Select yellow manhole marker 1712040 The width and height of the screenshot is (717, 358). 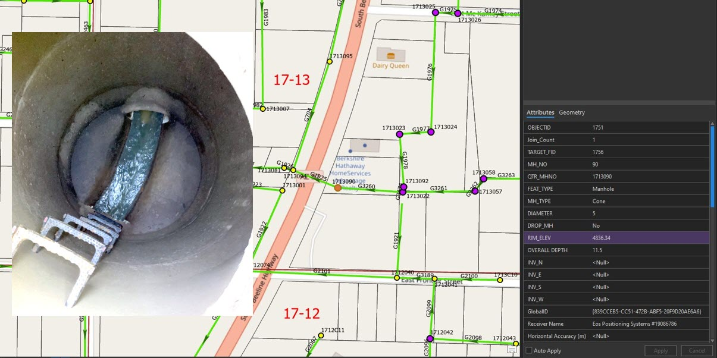pos(397,278)
